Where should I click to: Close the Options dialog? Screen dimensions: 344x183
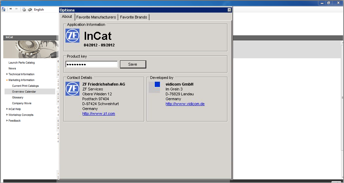click(229, 10)
